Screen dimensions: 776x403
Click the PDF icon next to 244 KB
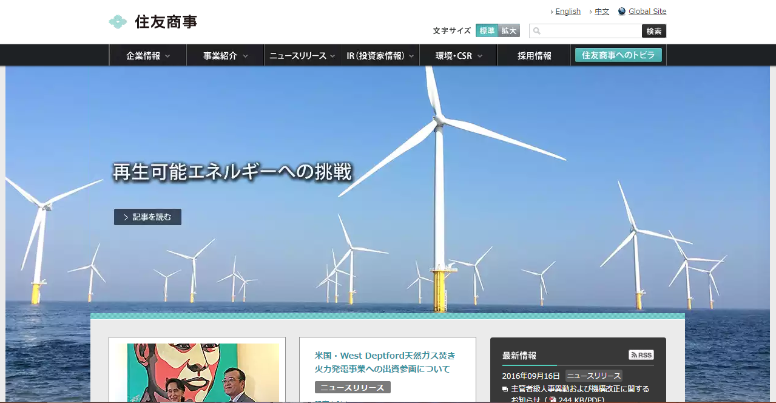[553, 401]
